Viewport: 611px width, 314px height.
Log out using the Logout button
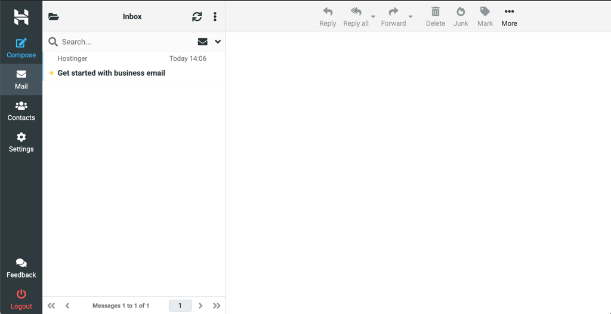tap(21, 300)
